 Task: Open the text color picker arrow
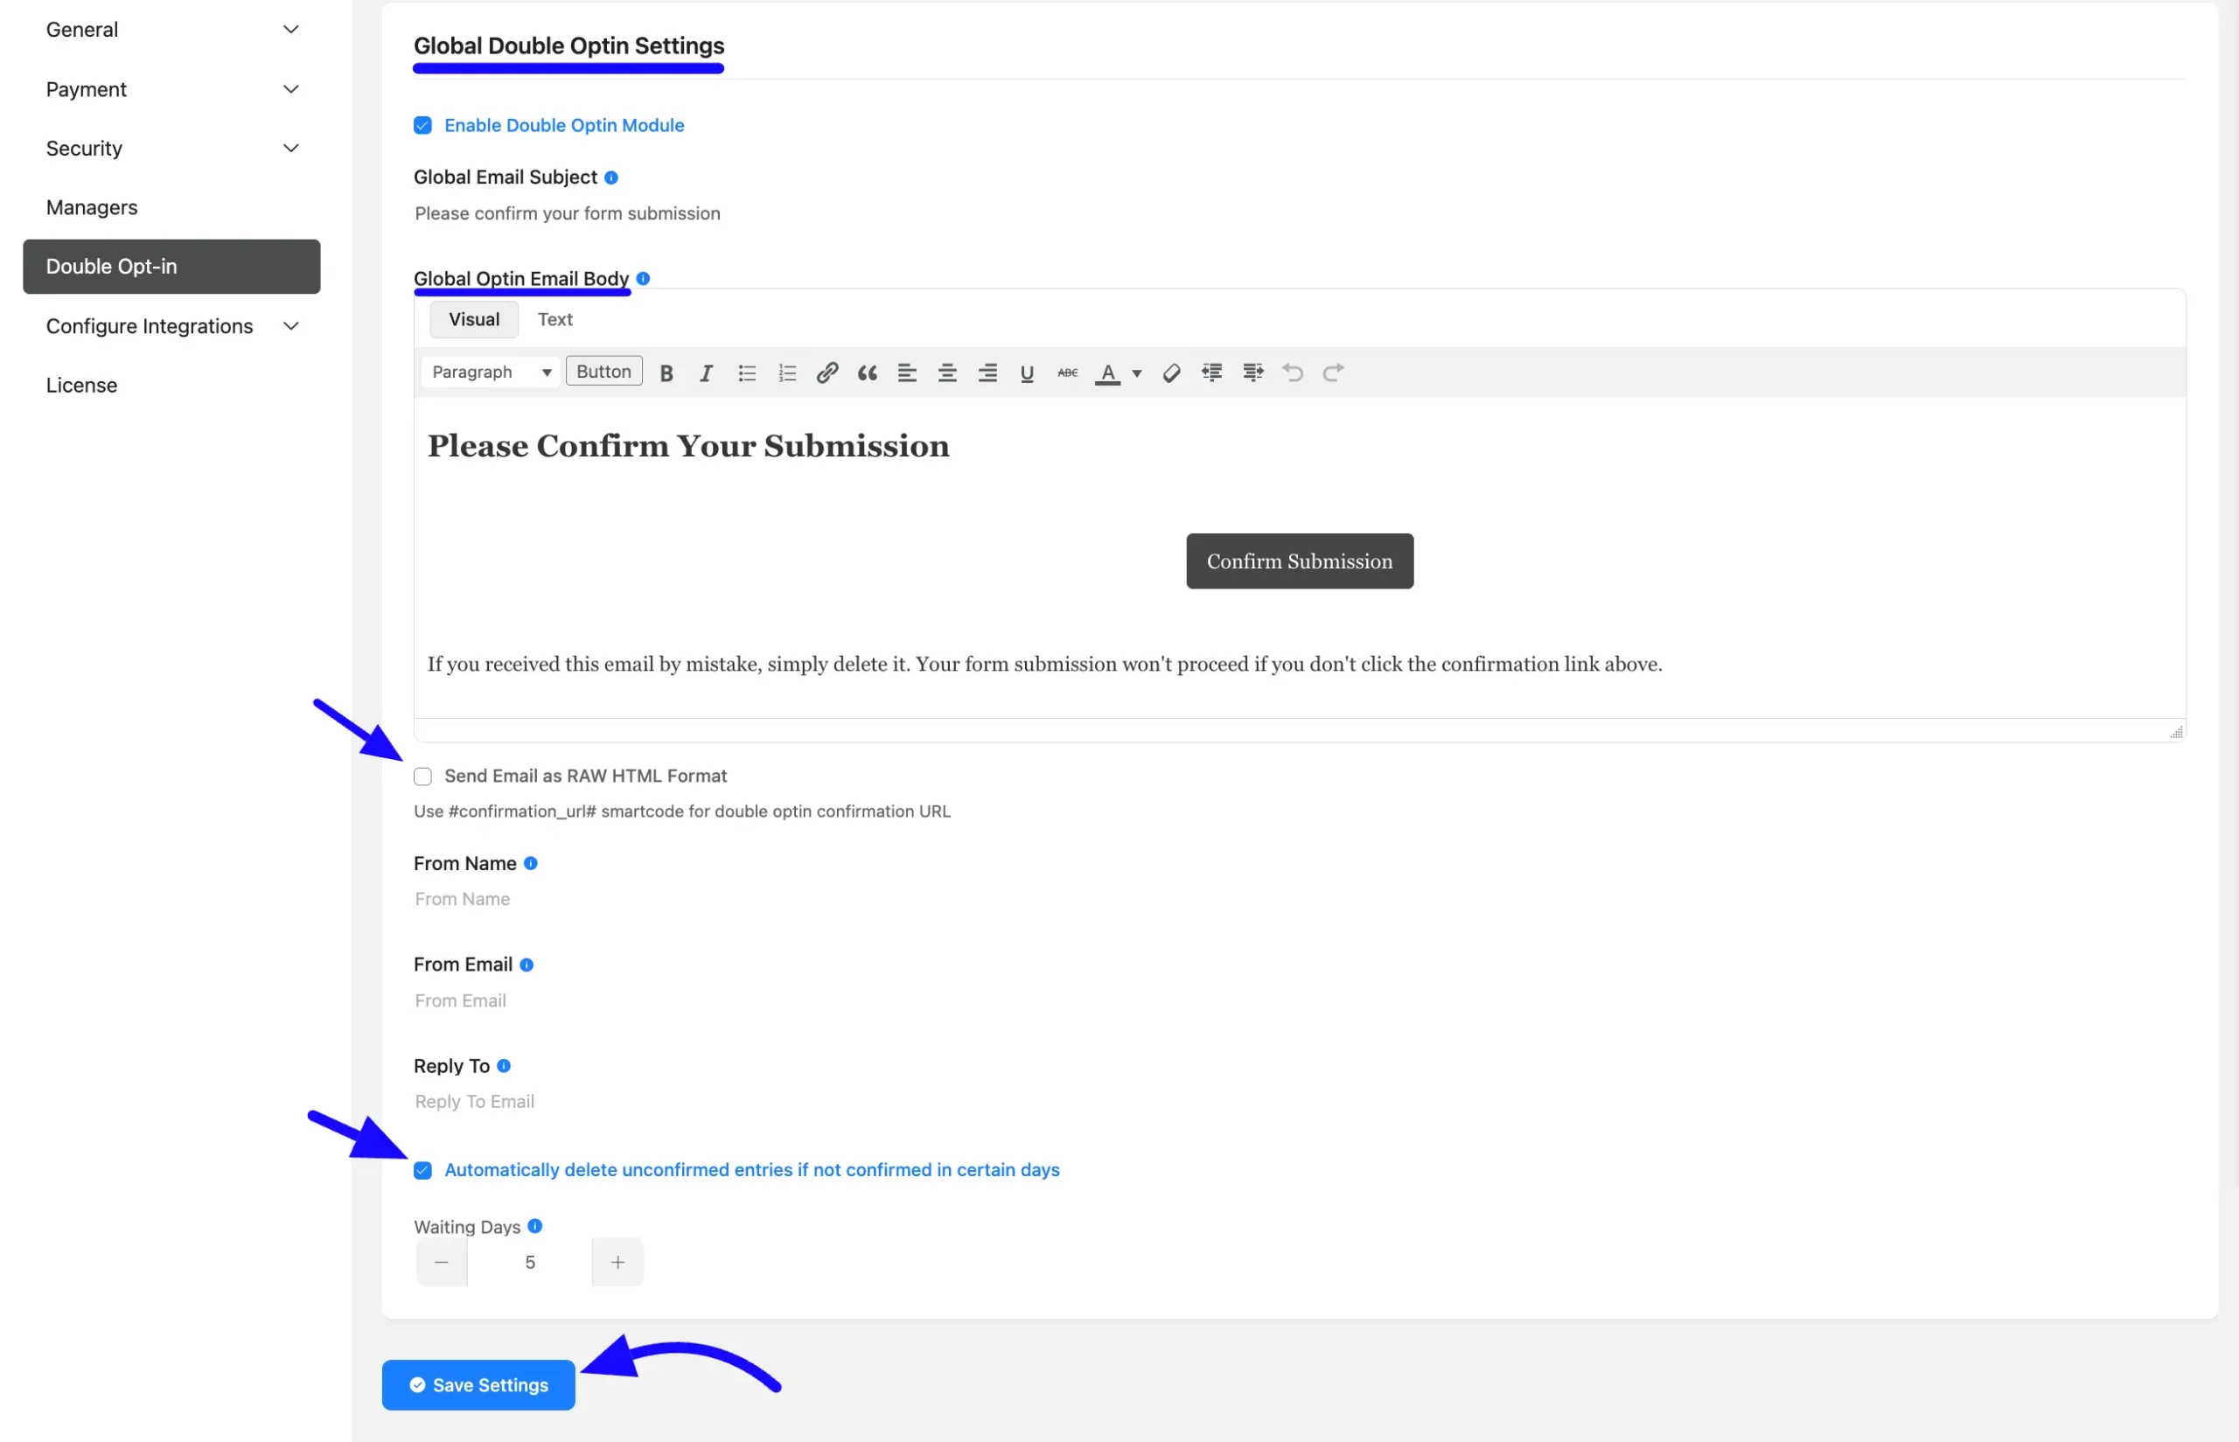(x=1137, y=373)
